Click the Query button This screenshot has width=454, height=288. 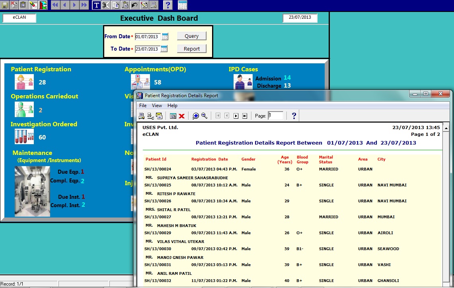pos(192,36)
